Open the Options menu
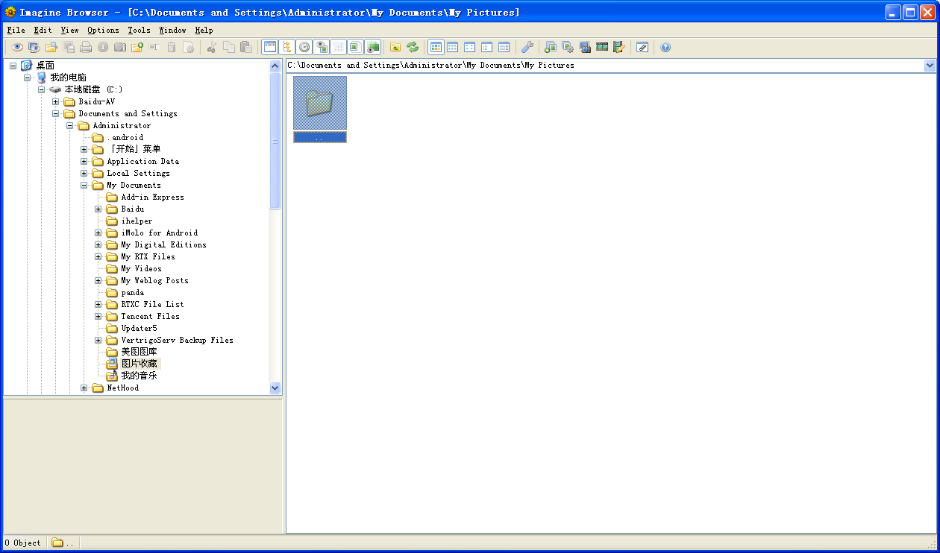This screenshot has height=553, width=940. tap(103, 31)
